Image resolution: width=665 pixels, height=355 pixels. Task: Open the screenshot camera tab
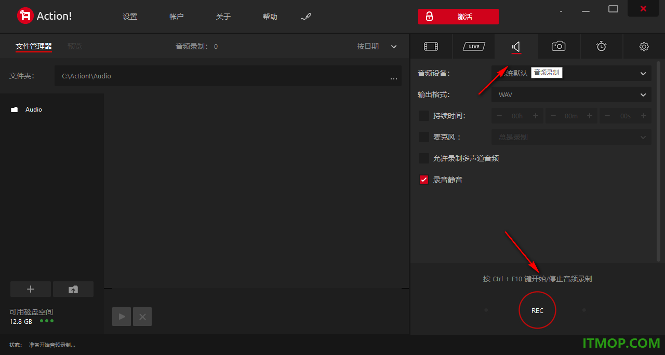point(558,47)
